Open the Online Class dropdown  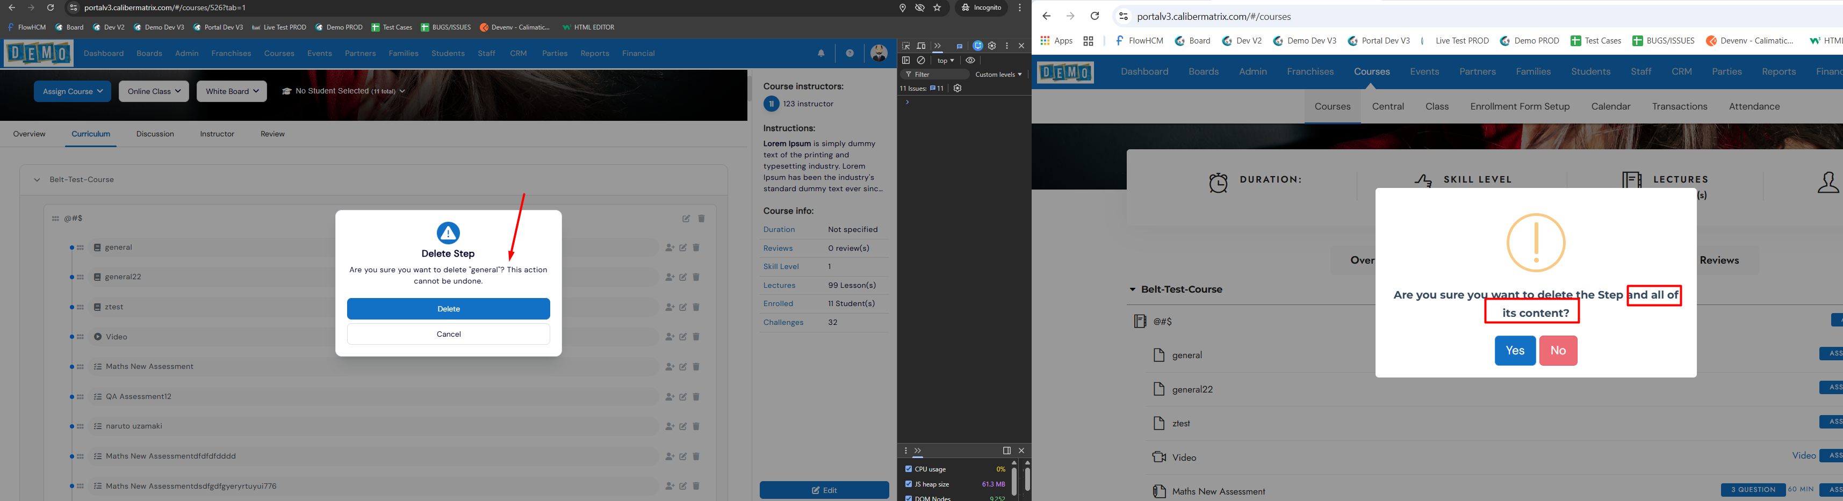(154, 91)
